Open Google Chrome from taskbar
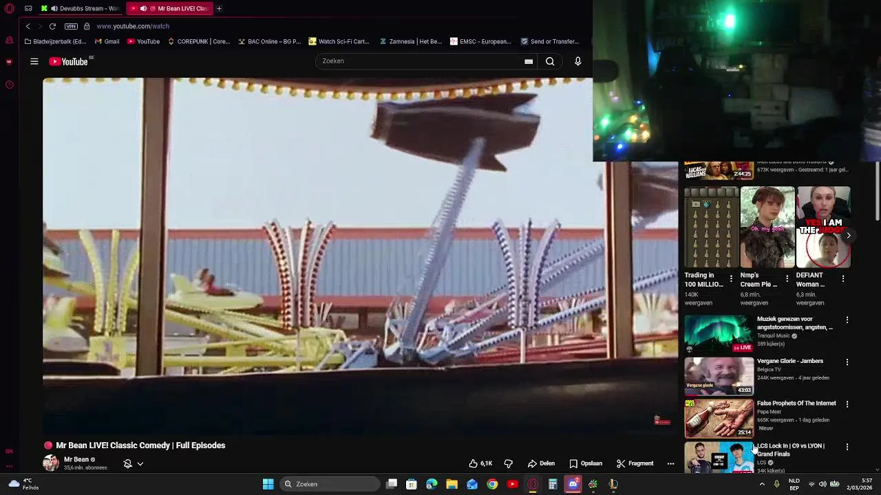This screenshot has height=495, width=881. pos(492,484)
